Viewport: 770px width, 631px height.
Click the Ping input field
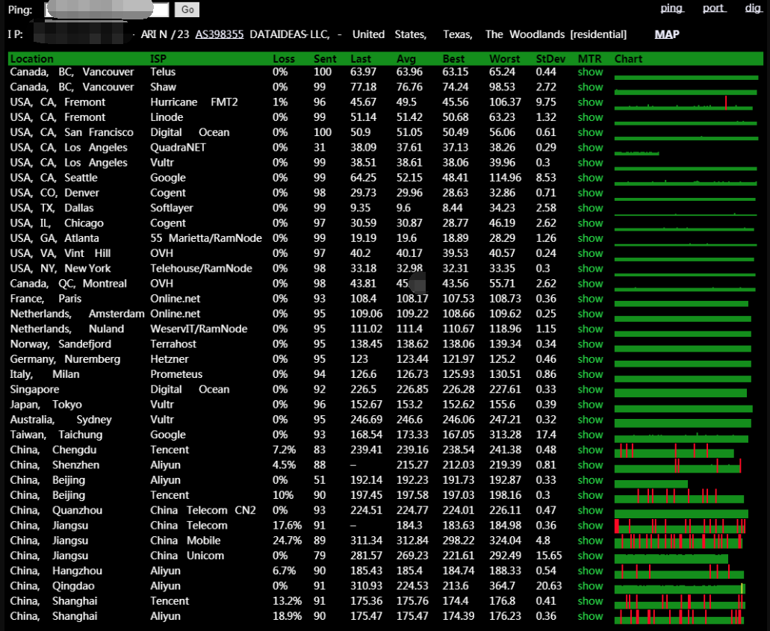coord(107,9)
